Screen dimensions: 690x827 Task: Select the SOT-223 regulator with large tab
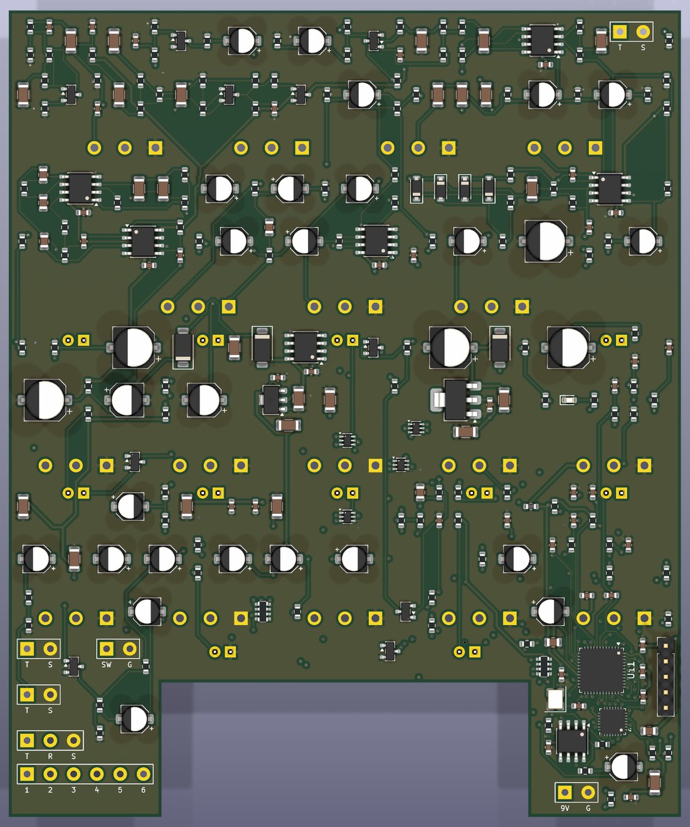point(456,399)
